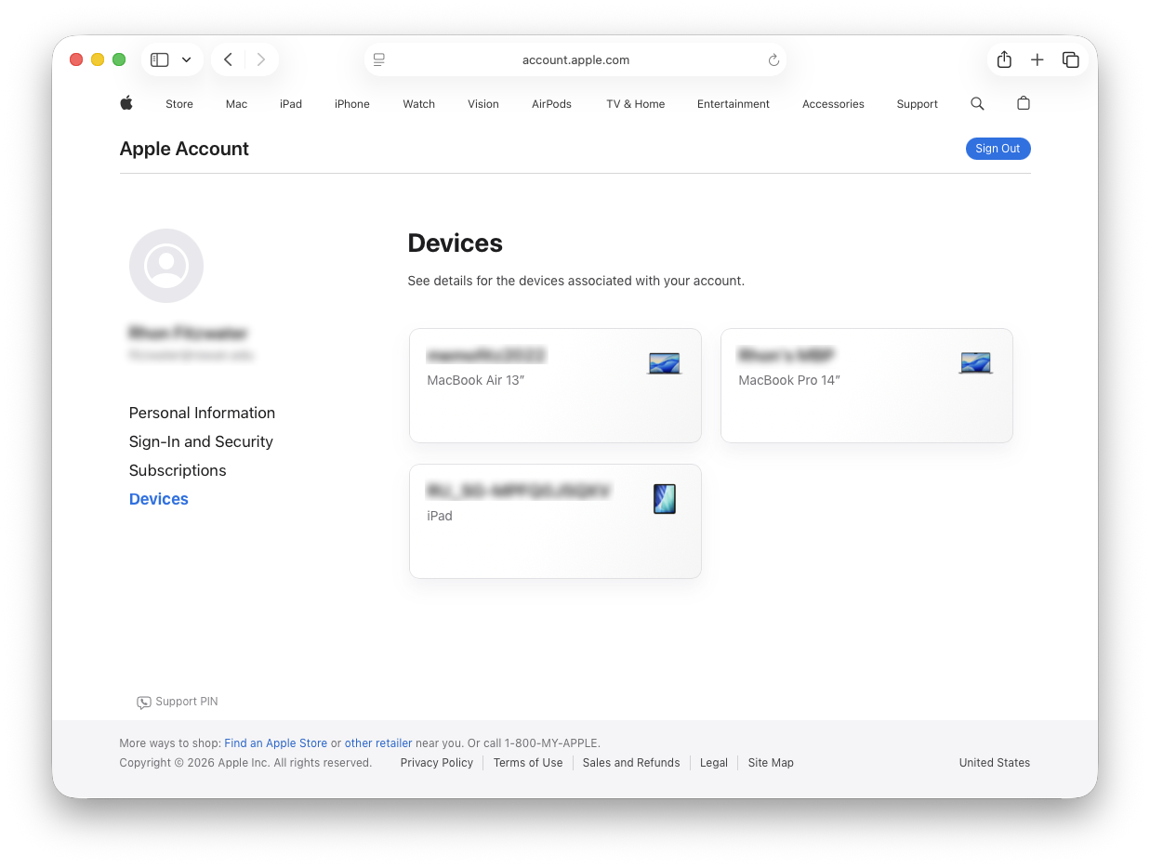1150x867 pixels.
Task: Open the Watch menu
Action: tap(419, 104)
